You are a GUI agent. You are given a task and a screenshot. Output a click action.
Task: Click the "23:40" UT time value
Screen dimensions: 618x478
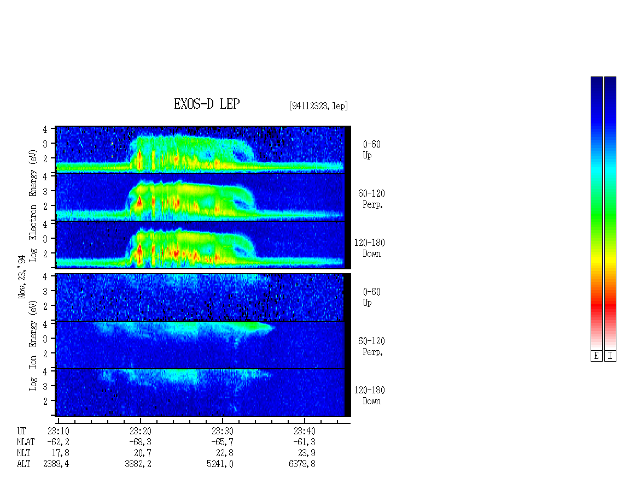point(304,431)
